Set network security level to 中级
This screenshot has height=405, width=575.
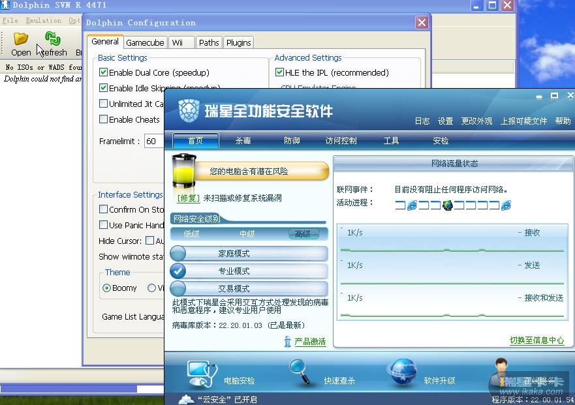pyautogui.click(x=247, y=234)
